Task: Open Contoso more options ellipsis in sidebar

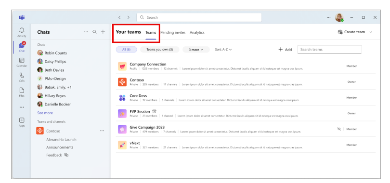Action: pos(102,131)
